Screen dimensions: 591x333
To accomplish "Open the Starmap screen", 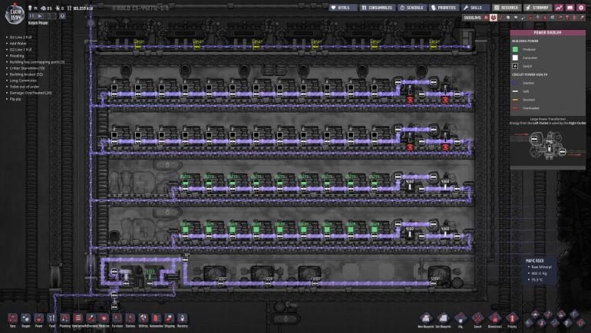I will click(538, 8).
